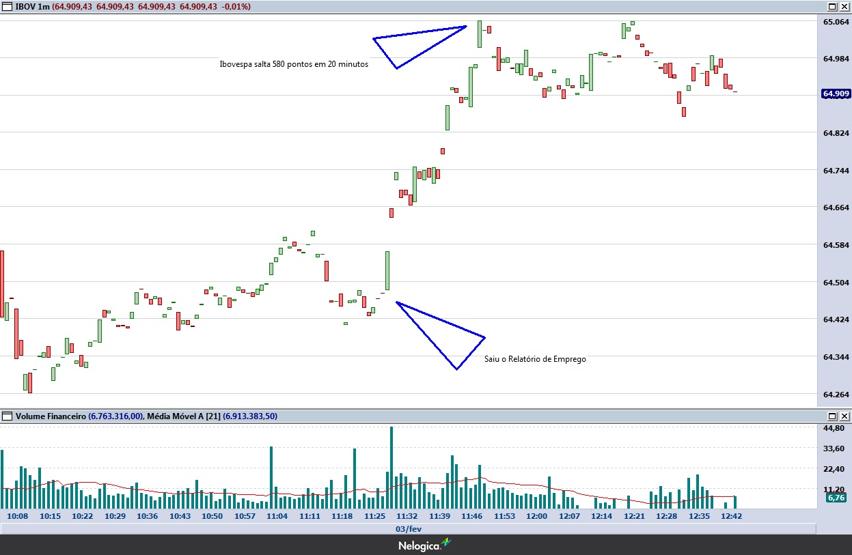Close the Volume Financeiro indicator panel
This screenshot has width=852, height=555.
pos(844,416)
